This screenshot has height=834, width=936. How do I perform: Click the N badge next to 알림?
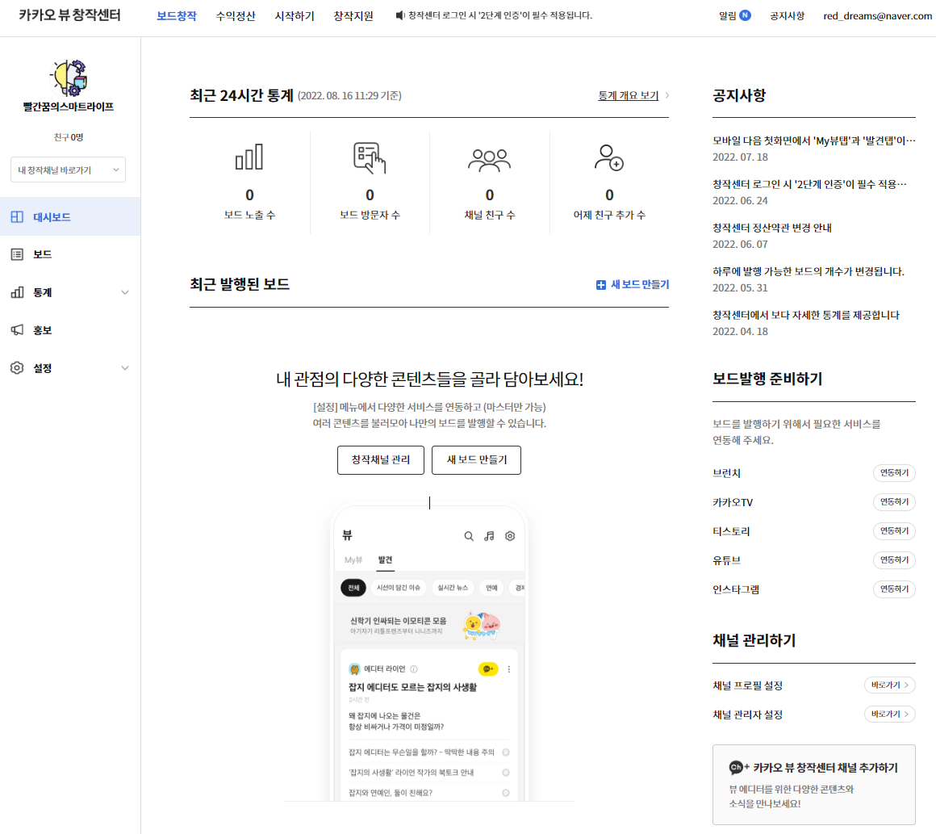[745, 15]
